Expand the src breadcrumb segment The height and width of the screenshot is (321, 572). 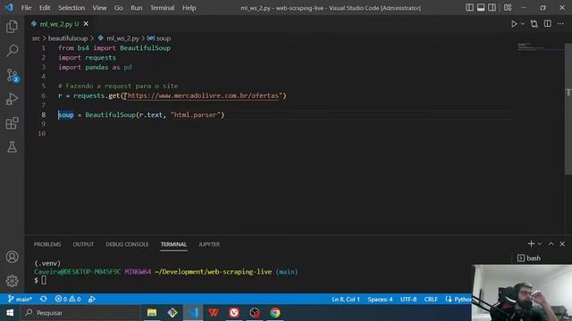point(36,38)
